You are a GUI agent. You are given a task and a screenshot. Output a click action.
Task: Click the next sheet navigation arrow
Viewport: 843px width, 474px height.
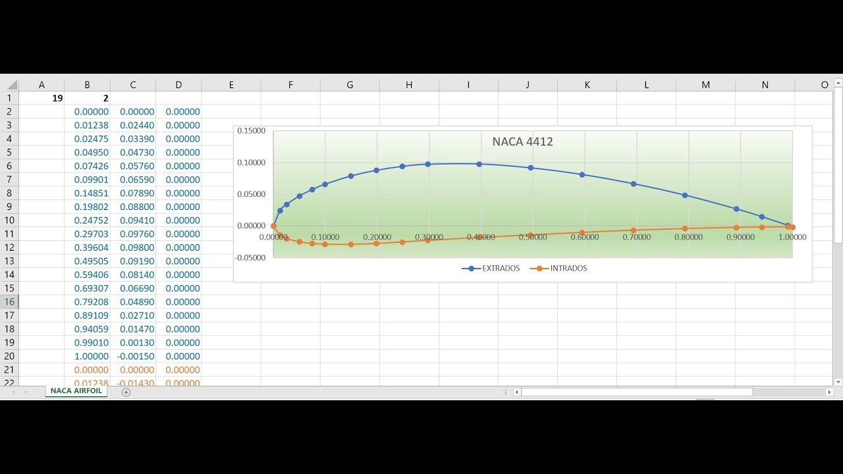(x=26, y=392)
